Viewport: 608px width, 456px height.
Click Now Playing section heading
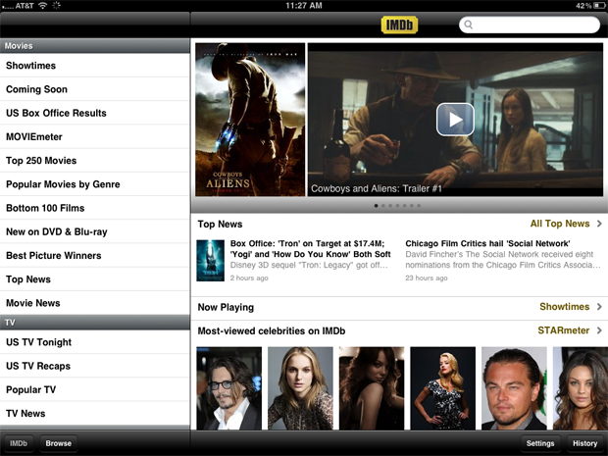[226, 307]
